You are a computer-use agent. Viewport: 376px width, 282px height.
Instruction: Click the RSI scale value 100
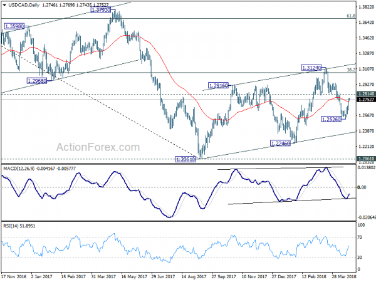coord(361,225)
